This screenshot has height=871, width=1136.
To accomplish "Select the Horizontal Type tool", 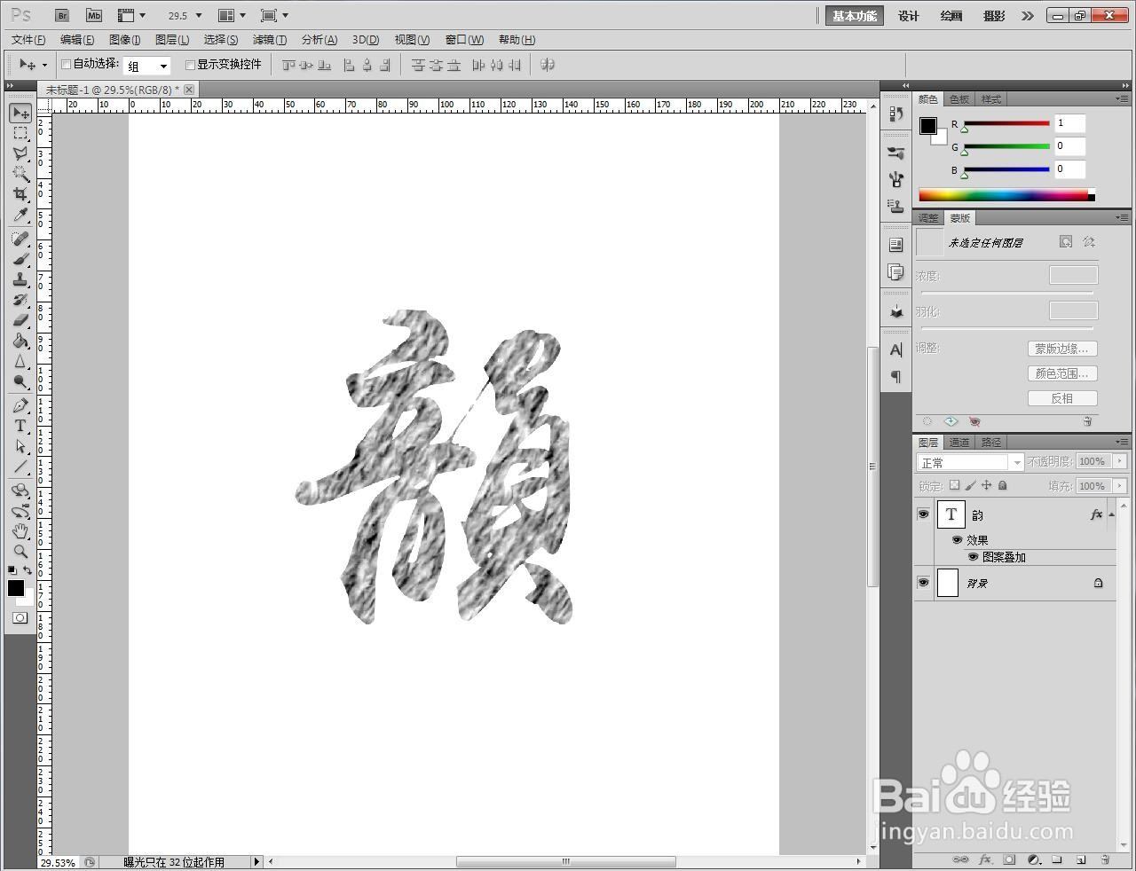I will [x=20, y=426].
